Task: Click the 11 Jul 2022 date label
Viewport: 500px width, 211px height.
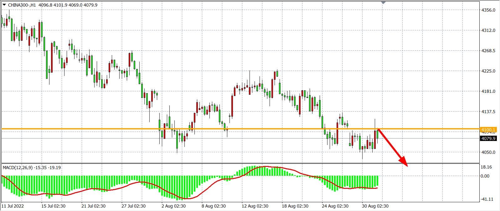Action: pos(13,206)
